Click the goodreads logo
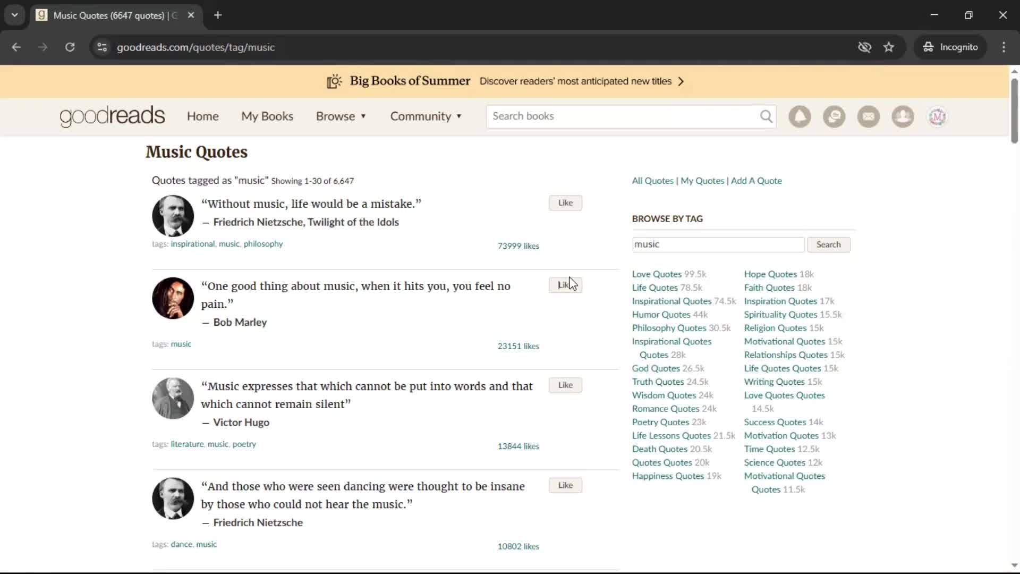 (x=112, y=116)
